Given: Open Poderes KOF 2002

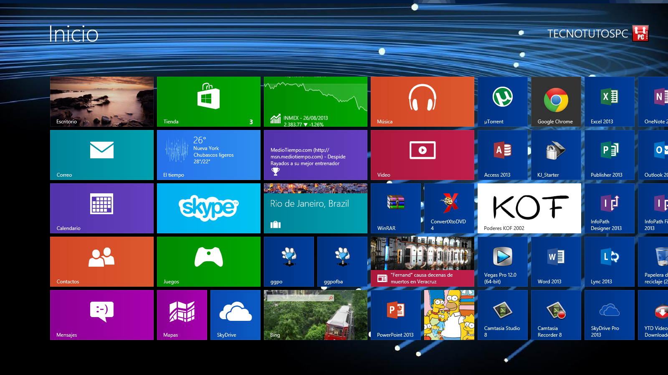Looking at the screenshot, I should point(529,208).
